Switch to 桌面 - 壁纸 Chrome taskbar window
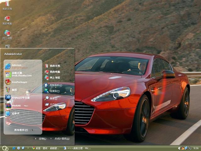Image resolution: width=201 pixels, height=151 pixels. [46, 148]
